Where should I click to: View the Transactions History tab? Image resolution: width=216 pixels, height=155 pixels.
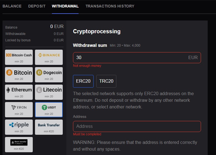pos(110,6)
